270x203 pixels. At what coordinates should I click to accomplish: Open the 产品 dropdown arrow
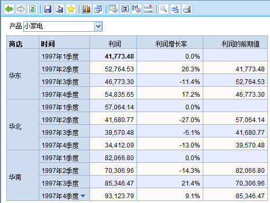coord(98,26)
